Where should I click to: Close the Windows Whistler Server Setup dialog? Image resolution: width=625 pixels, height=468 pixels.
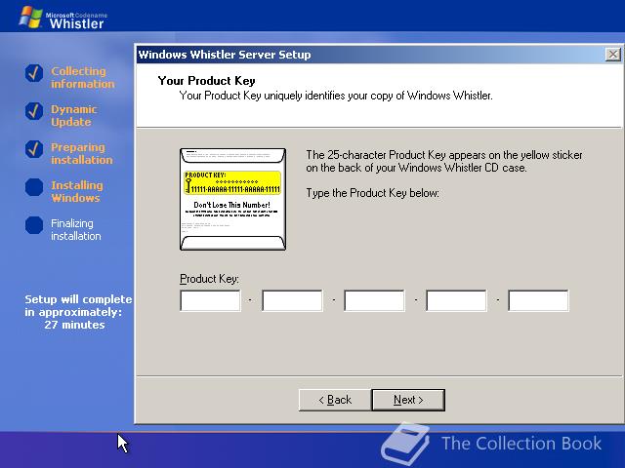click(x=613, y=55)
